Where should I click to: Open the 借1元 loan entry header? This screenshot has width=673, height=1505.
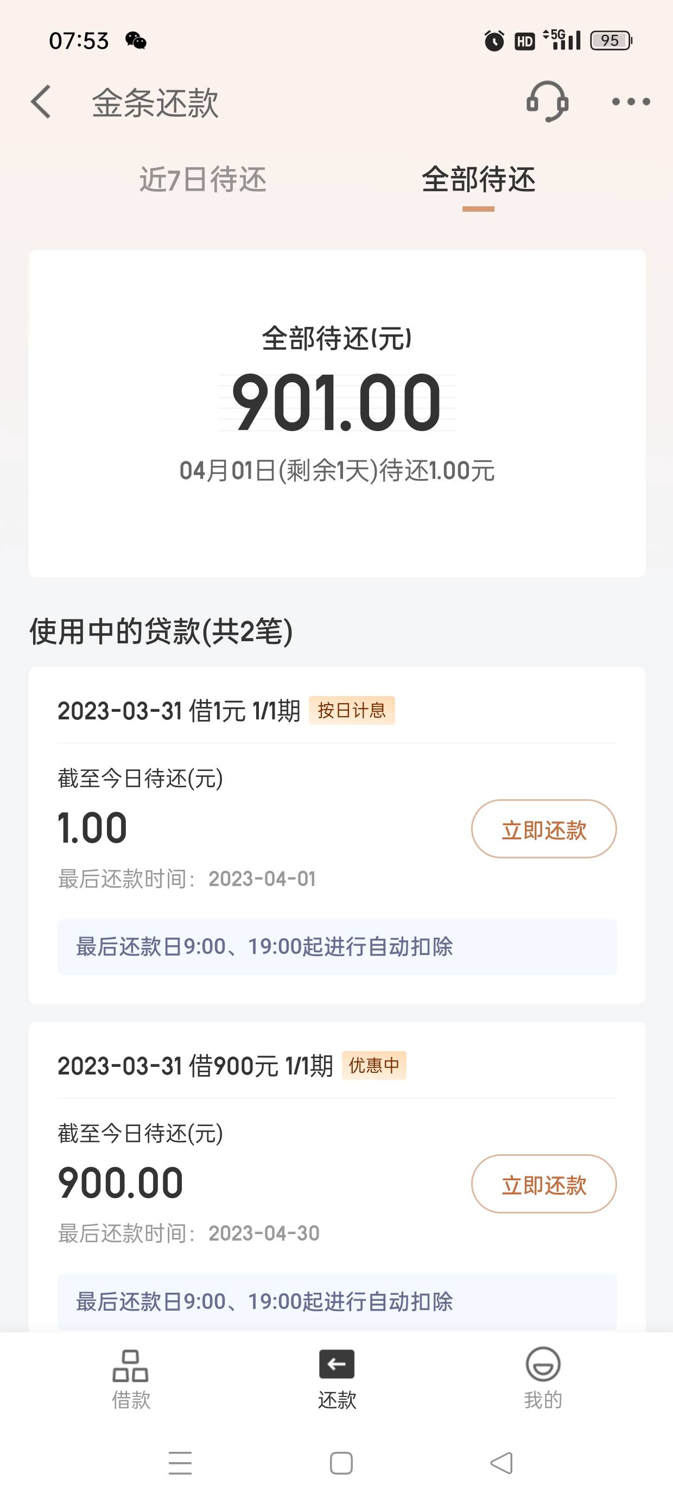click(178, 711)
